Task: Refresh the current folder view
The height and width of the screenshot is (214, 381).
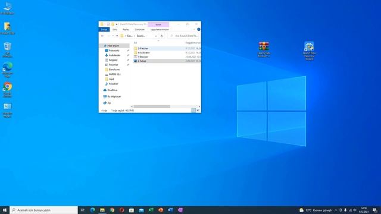Action: [161, 36]
